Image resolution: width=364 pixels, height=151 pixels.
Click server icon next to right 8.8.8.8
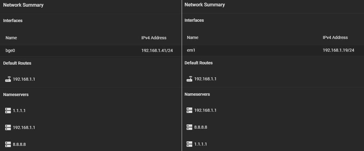(189, 127)
